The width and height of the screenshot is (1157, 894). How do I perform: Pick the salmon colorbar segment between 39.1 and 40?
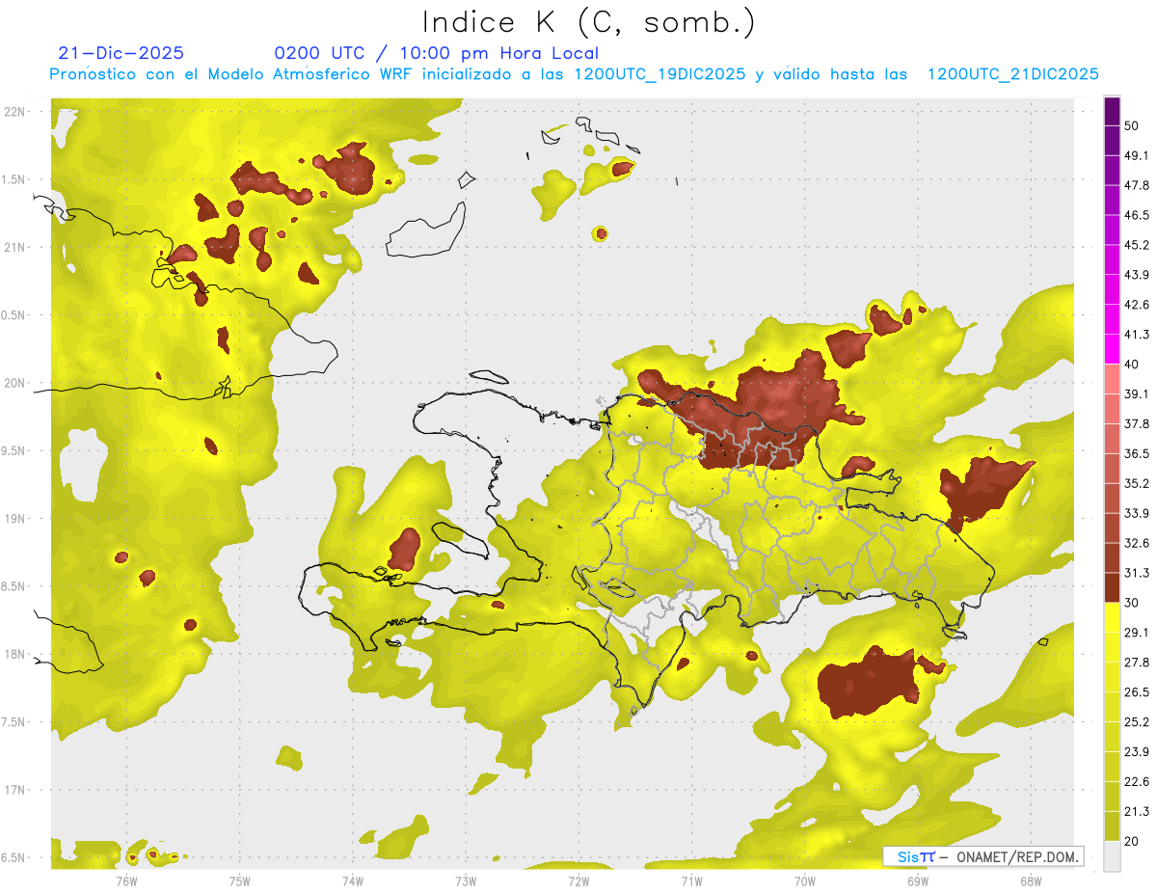click(1112, 380)
